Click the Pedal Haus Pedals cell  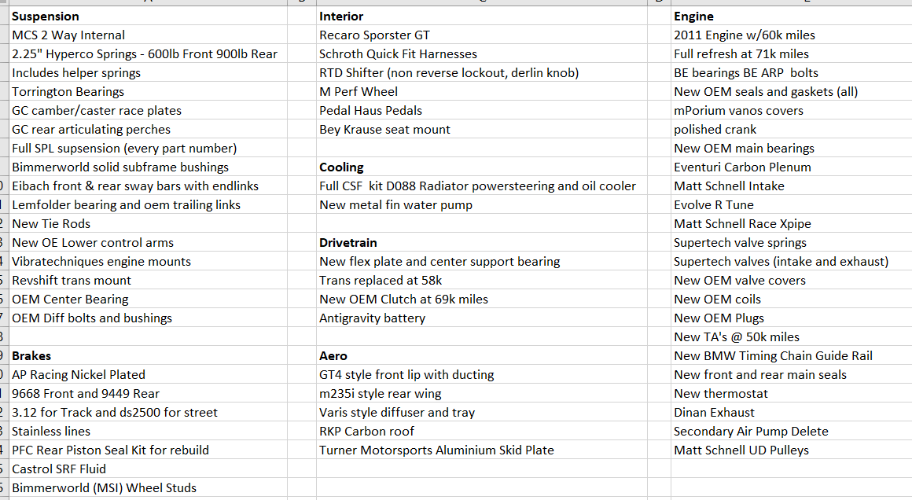pyautogui.click(x=482, y=111)
